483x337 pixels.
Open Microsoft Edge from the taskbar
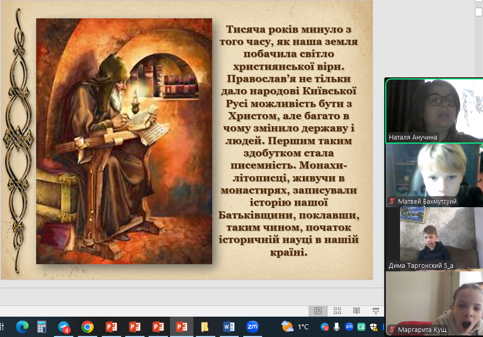click(x=22, y=326)
